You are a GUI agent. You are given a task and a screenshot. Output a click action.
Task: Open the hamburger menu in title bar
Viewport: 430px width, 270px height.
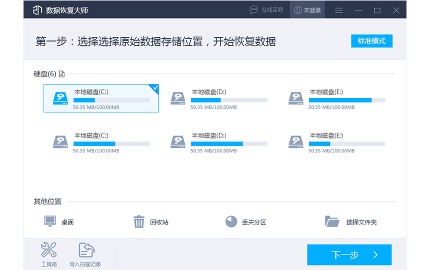tap(339, 10)
